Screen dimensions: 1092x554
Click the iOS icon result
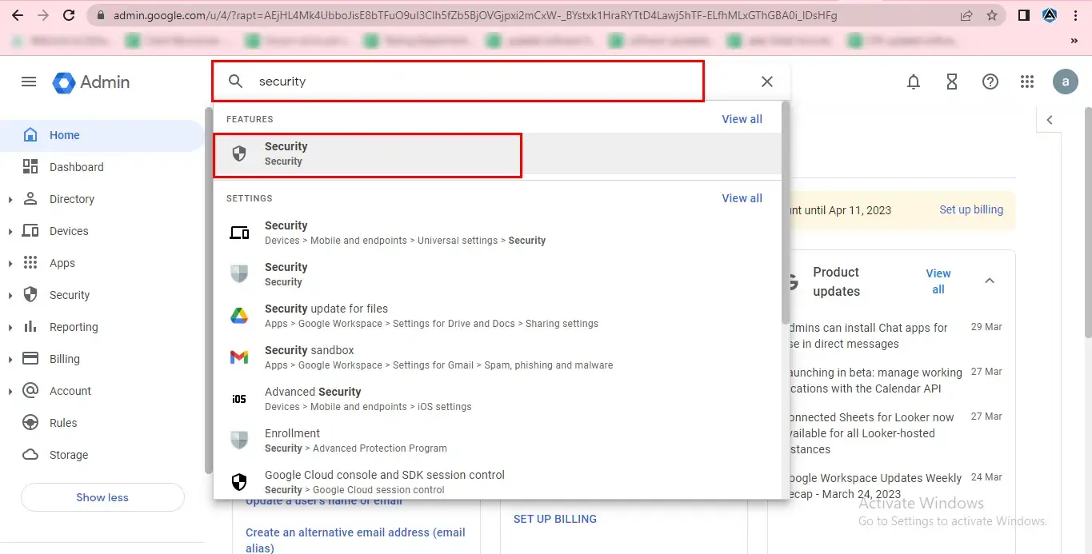click(239, 399)
